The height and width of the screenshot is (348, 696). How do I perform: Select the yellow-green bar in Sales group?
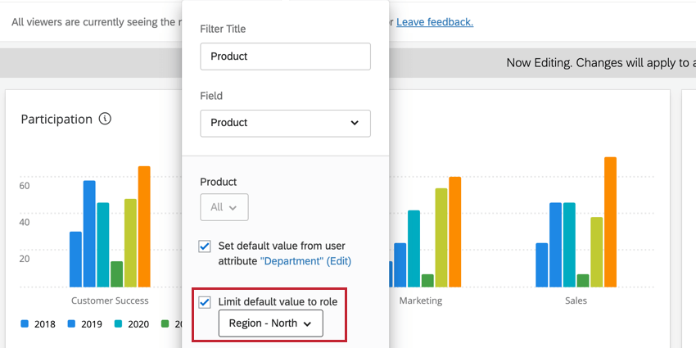[x=596, y=252]
